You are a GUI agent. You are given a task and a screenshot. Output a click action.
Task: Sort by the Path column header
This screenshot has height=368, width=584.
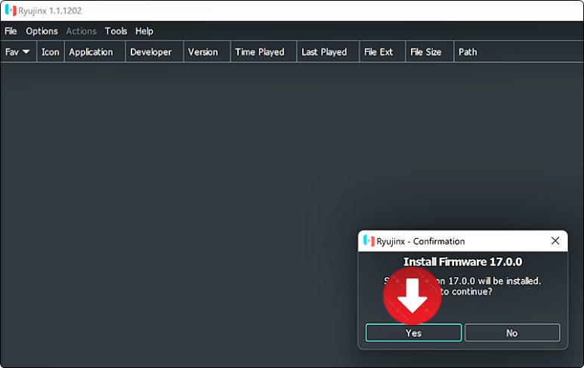468,52
